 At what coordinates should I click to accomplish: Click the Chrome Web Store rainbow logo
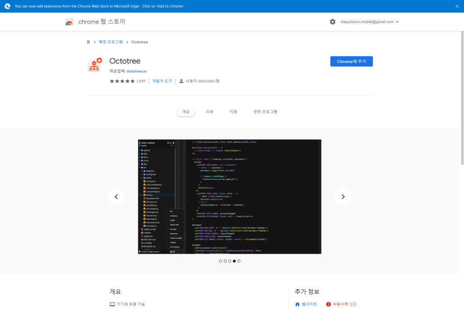69,22
